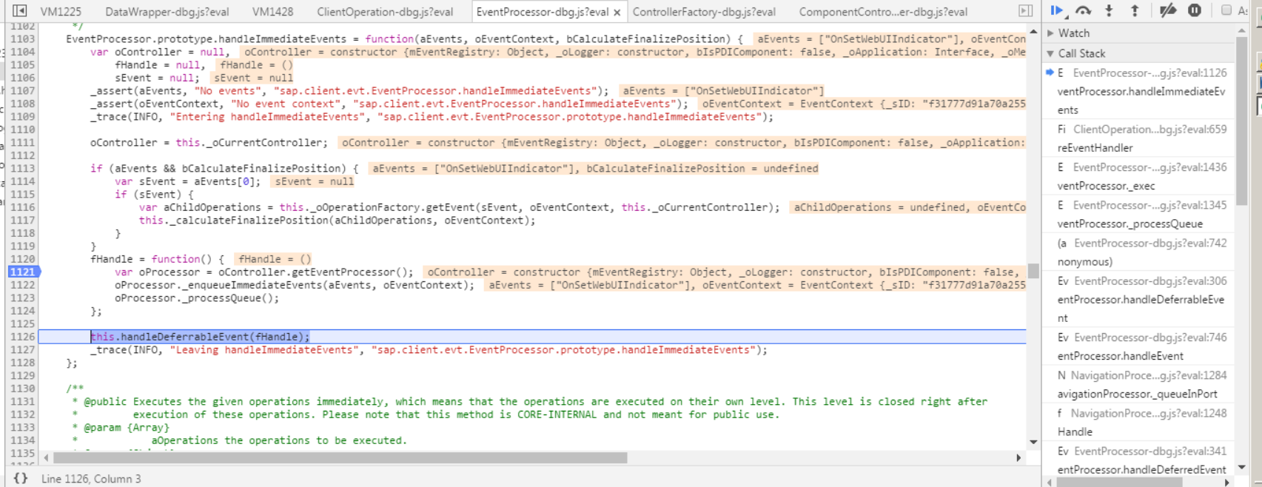Open ClientOperation-dbg.js?eval tab
1262x487 pixels.
point(385,12)
